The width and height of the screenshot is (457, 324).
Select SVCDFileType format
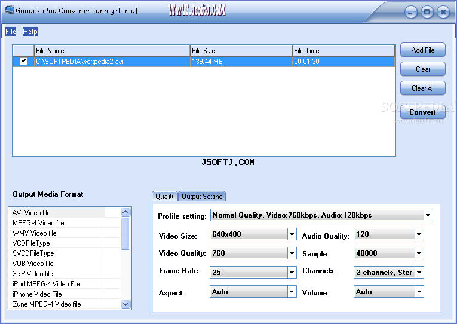[x=58, y=253]
